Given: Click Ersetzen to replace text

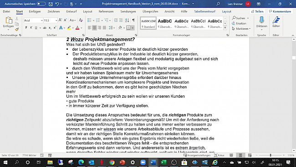Looking at the screenshot, I should click(239, 23).
